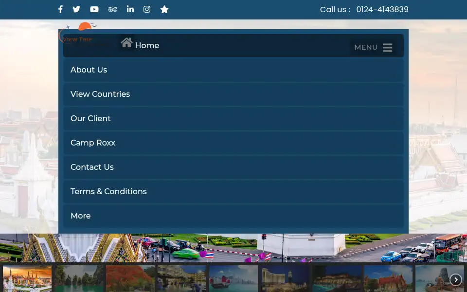
Task: Open Terms & Conditions menu item
Action: (x=233, y=192)
